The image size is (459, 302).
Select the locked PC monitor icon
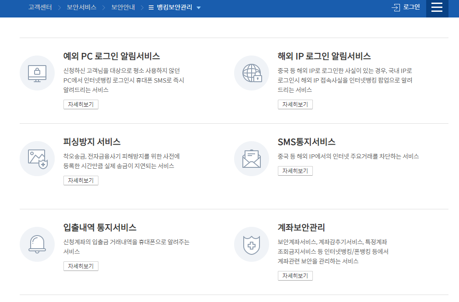(37, 73)
